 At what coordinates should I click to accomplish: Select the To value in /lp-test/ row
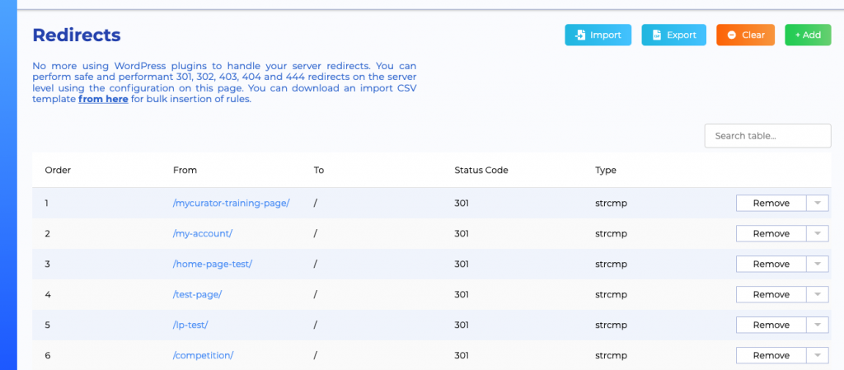tap(316, 325)
